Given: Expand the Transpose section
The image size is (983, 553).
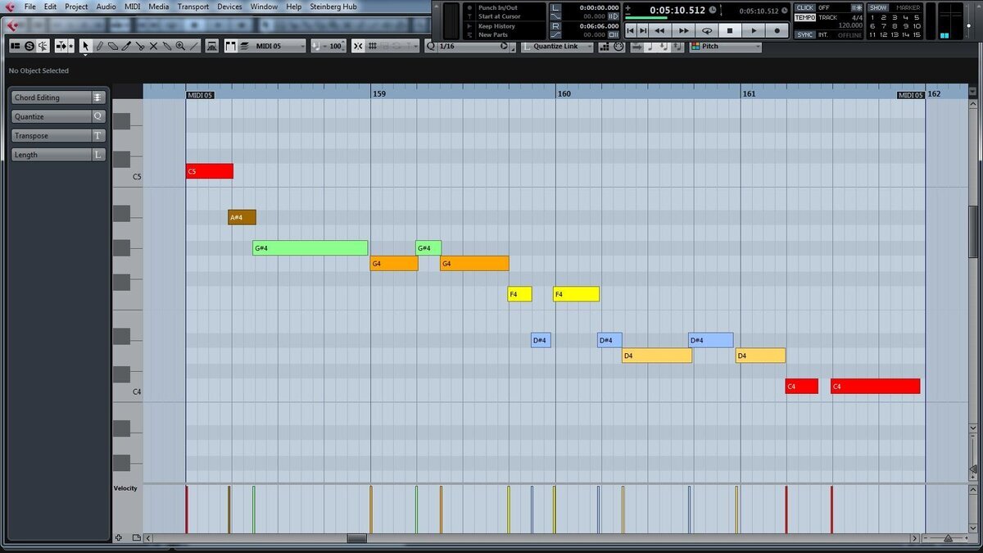Looking at the screenshot, I should click(51, 135).
